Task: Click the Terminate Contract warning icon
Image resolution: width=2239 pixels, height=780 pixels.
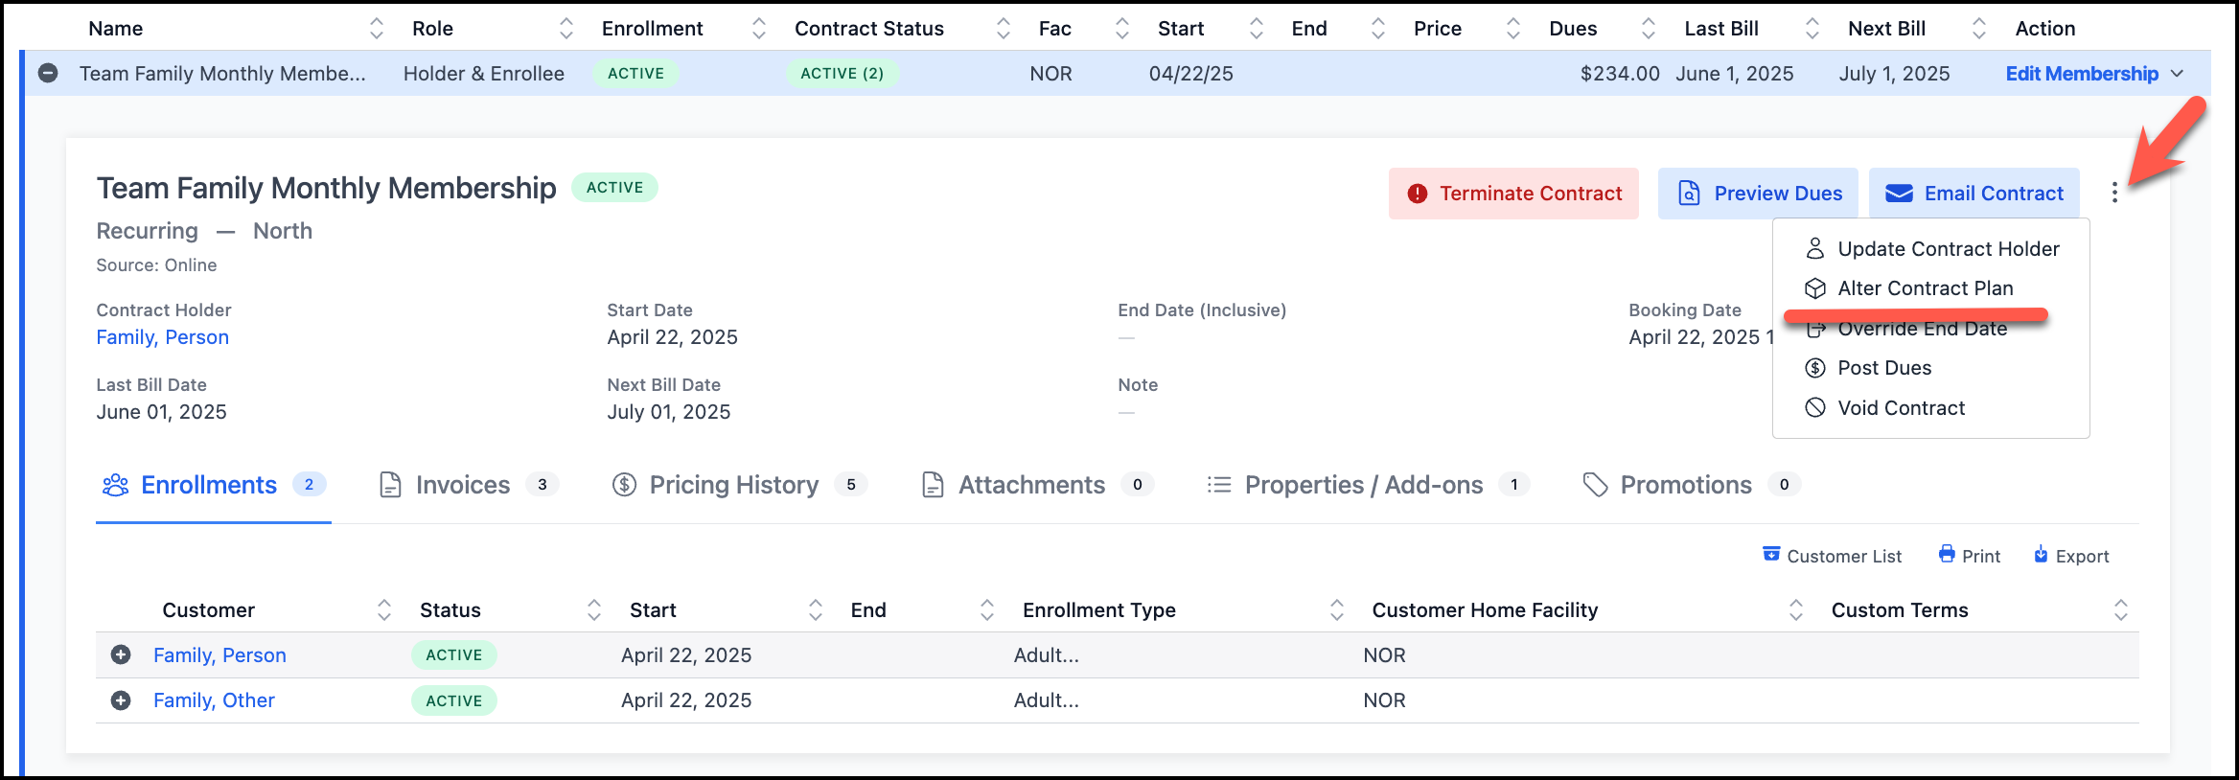Action: (1418, 194)
